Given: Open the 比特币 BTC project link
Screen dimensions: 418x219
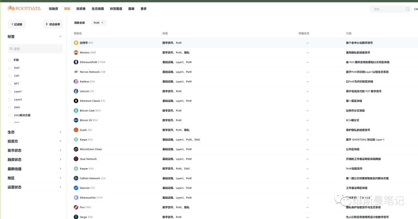Looking at the screenshot, I should click(x=86, y=43).
